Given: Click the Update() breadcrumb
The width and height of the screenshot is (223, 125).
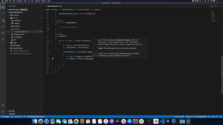Looking at the screenshot, I should 97,10.
